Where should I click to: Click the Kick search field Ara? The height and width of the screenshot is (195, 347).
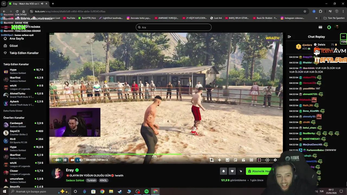point(173,27)
